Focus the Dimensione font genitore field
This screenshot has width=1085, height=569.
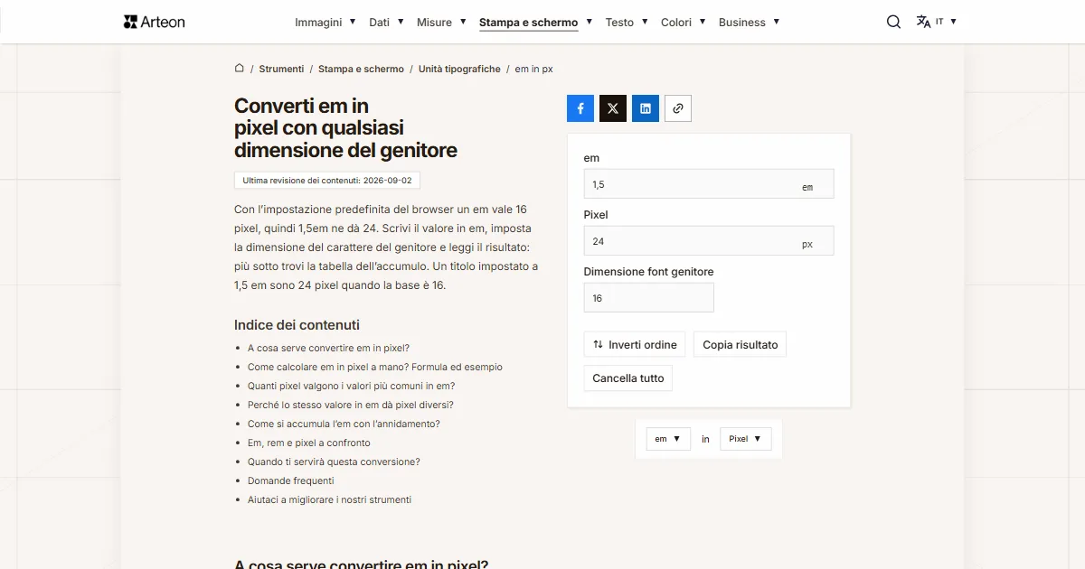coord(648,298)
